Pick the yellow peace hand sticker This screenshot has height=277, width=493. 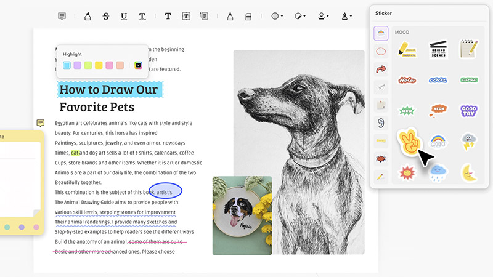coord(409,142)
